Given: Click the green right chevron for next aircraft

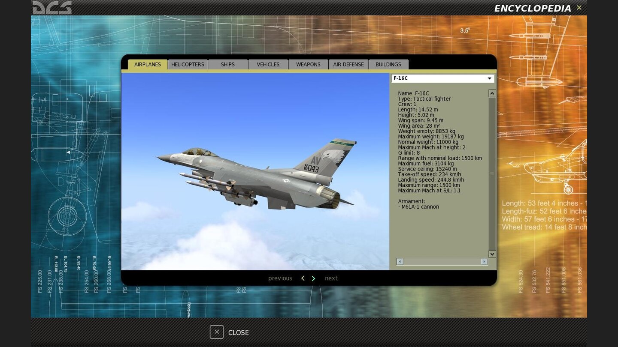Looking at the screenshot, I should pyautogui.click(x=313, y=278).
